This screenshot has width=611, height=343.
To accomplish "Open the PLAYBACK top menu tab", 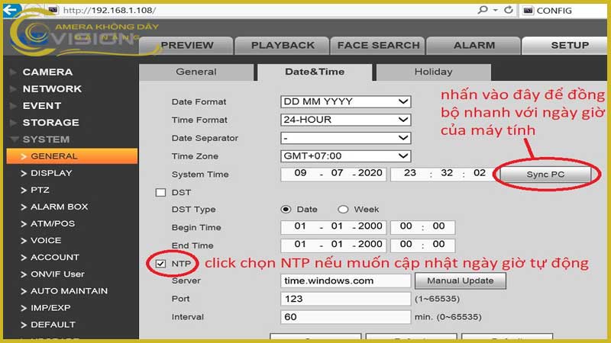I will coord(283,45).
